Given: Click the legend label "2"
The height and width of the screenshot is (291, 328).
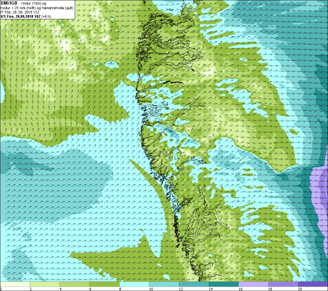Looking at the screenshot, I should click(31, 289).
